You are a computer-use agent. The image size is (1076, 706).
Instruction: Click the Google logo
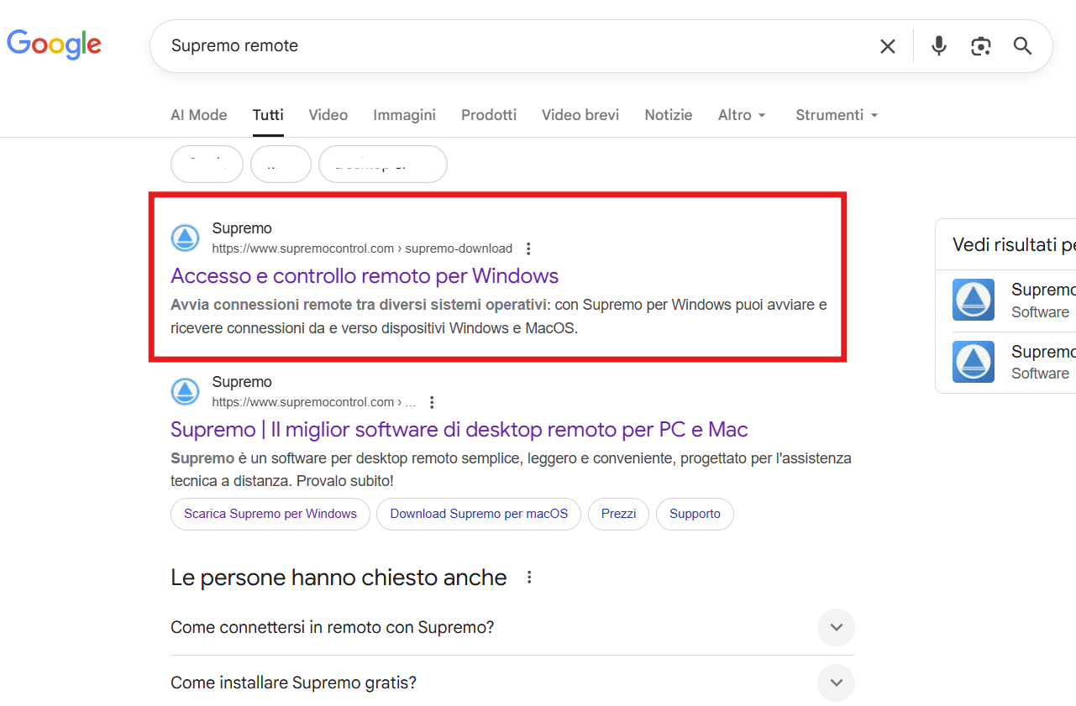click(55, 45)
